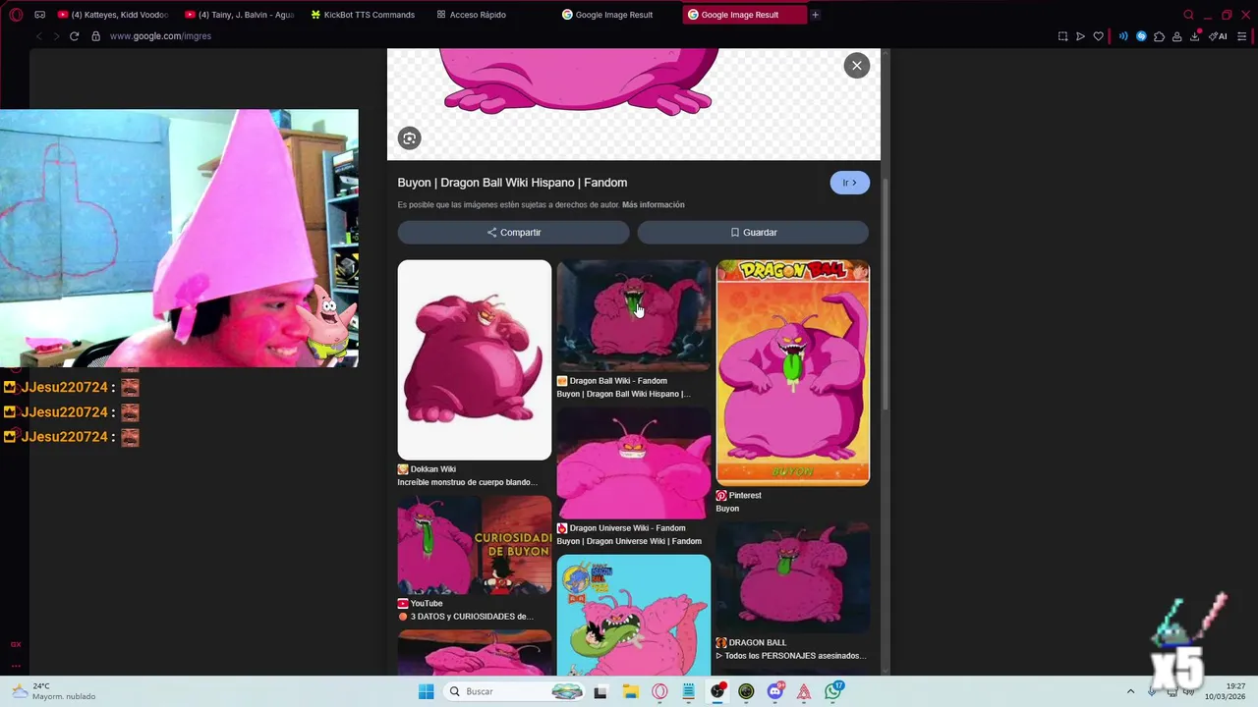Click the Dokkan Wiki source label
The width and height of the screenshot is (1258, 707).
click(x=427, y=469)
